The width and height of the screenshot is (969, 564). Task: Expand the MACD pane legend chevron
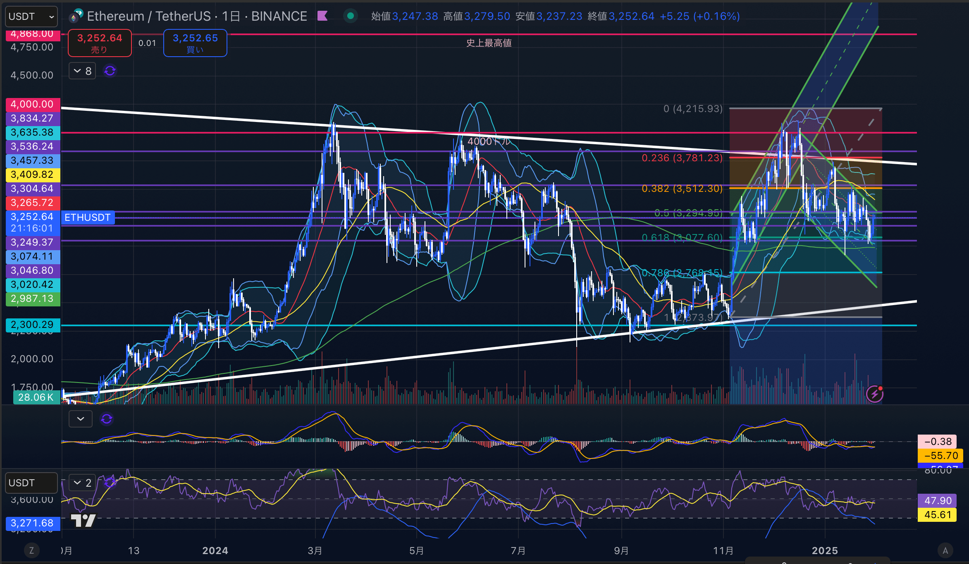[81, 419]
